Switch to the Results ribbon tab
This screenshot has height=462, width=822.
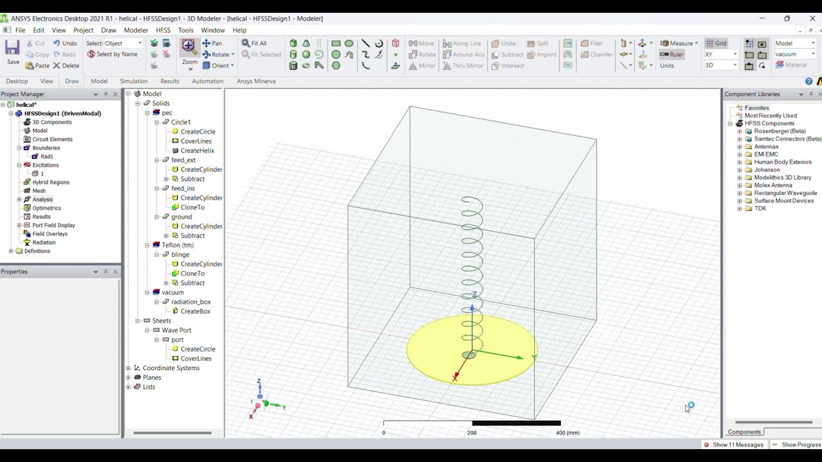pos(170,81)
